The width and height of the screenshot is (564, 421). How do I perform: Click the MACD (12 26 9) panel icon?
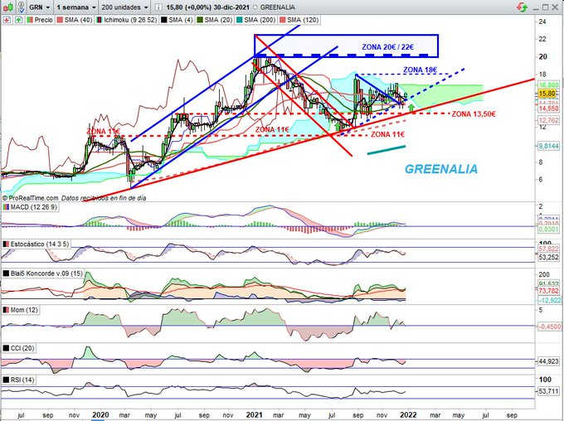(x=6, y=207)
